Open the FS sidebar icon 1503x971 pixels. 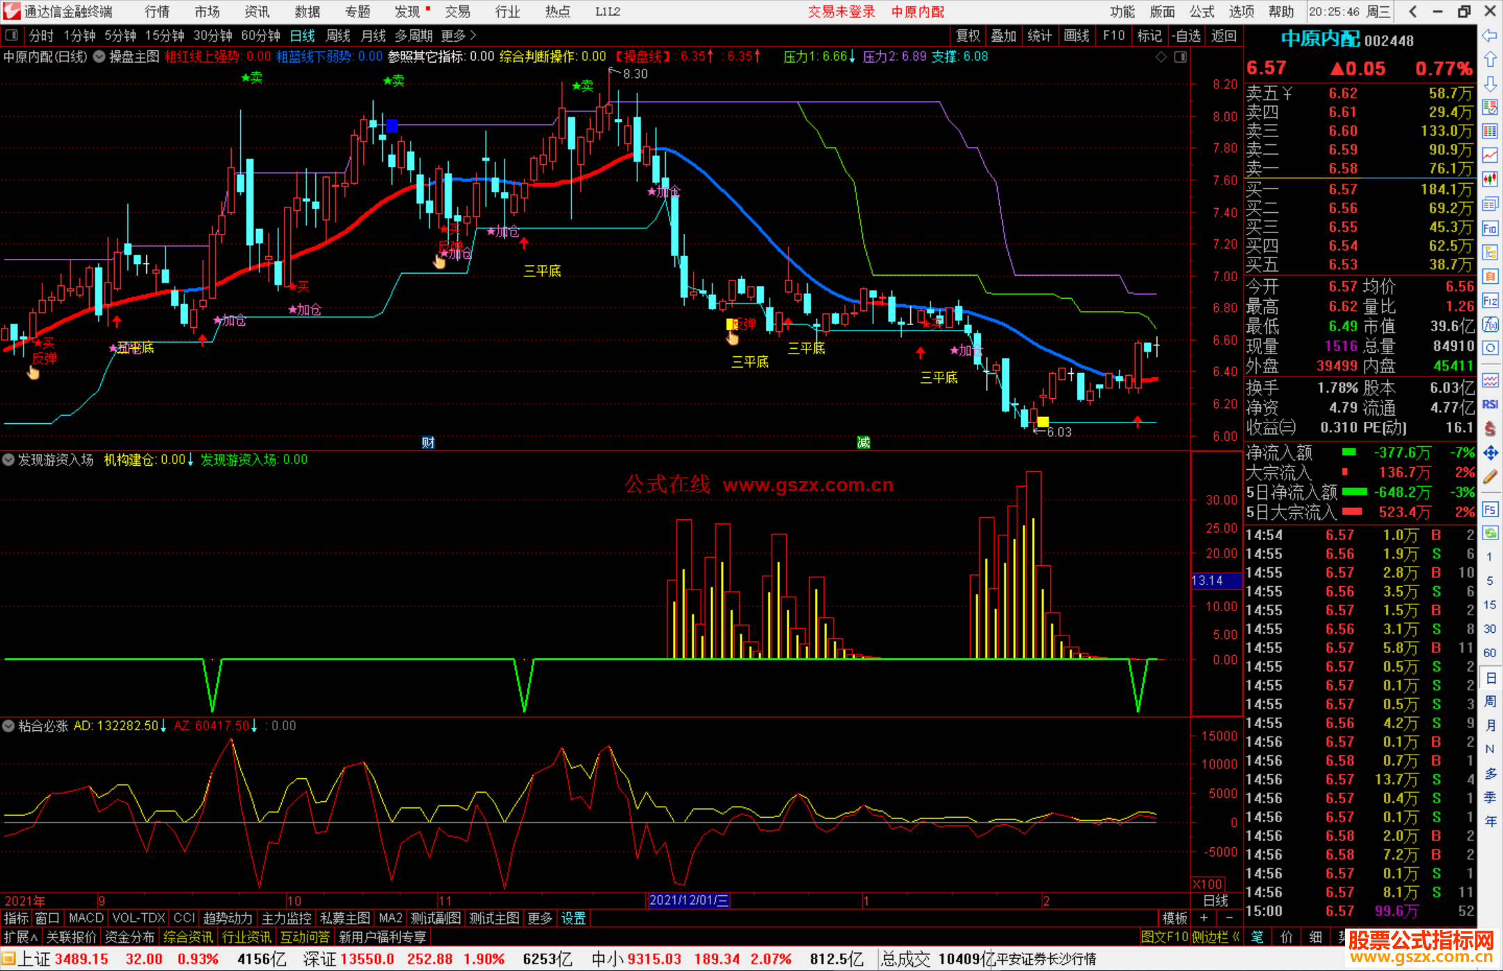point(1490,509)
